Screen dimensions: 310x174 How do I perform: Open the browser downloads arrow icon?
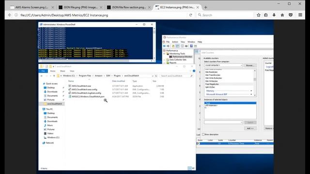(x=274, y=15)
